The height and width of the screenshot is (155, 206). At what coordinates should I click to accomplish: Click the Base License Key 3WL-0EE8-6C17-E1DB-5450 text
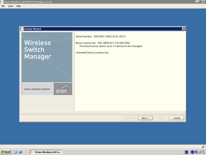[x=114, y=43]
